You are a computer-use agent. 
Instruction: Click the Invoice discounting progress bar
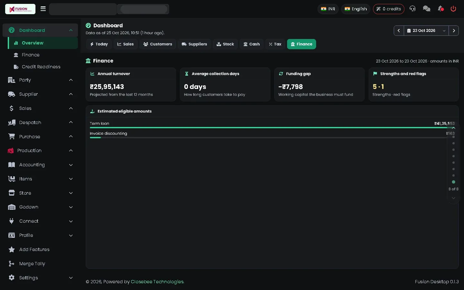coord(272,138)
